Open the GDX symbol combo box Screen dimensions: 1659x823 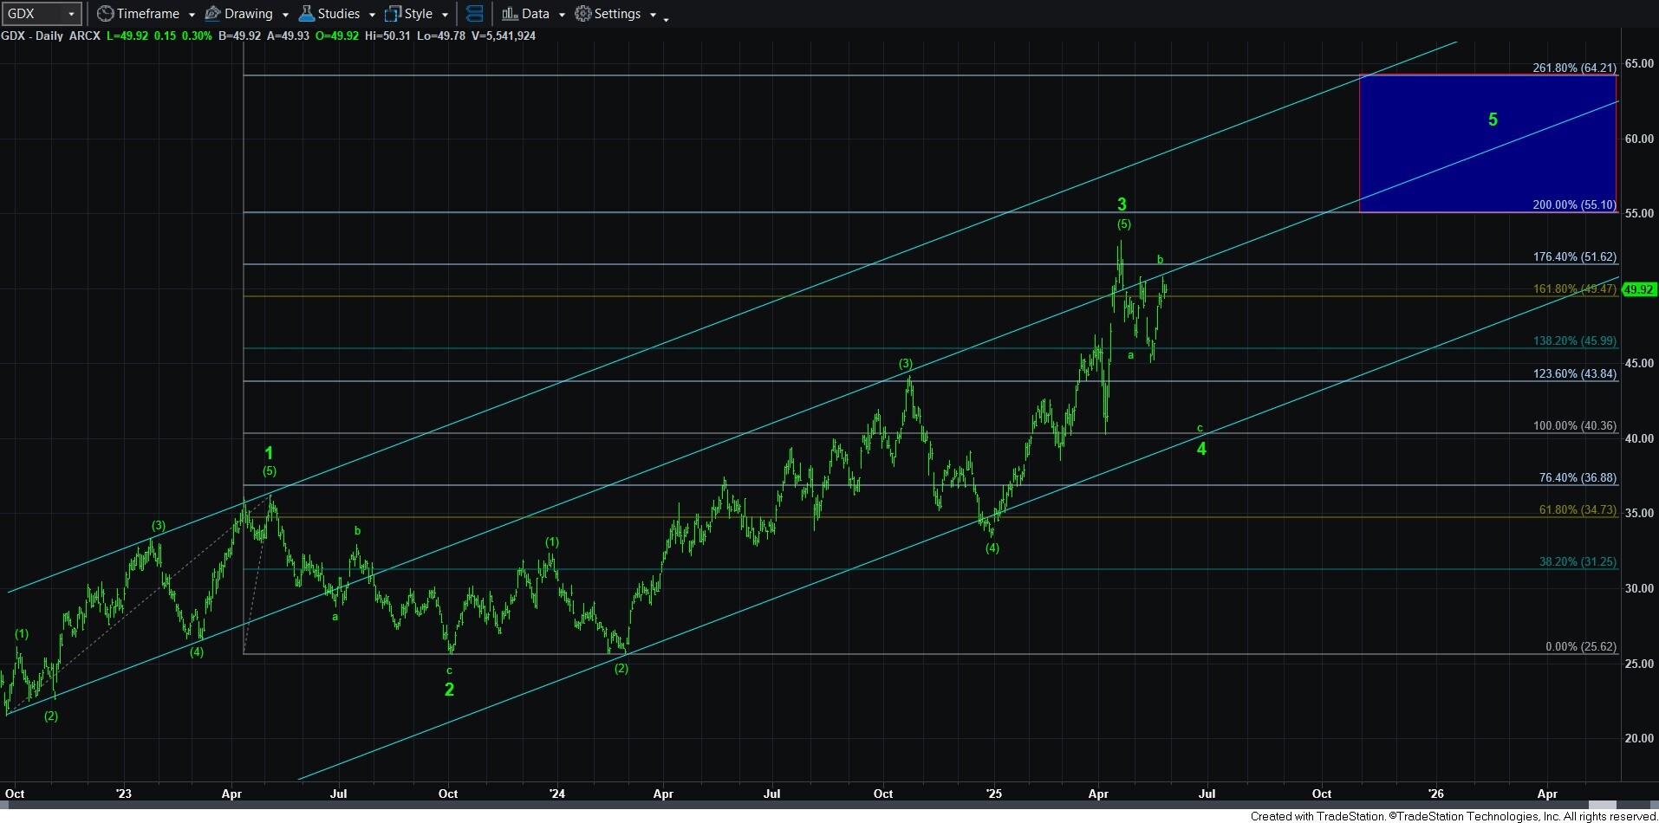pyautogui.click(x=42, y=14)
